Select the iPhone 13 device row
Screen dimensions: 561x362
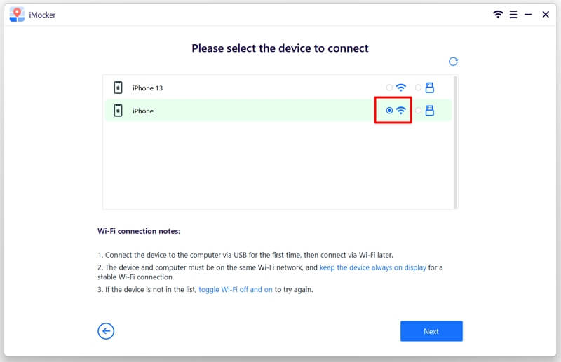[245, 88]
